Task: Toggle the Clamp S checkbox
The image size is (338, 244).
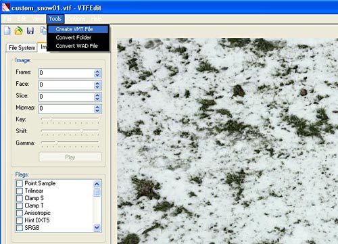Action: click(20, 198)
